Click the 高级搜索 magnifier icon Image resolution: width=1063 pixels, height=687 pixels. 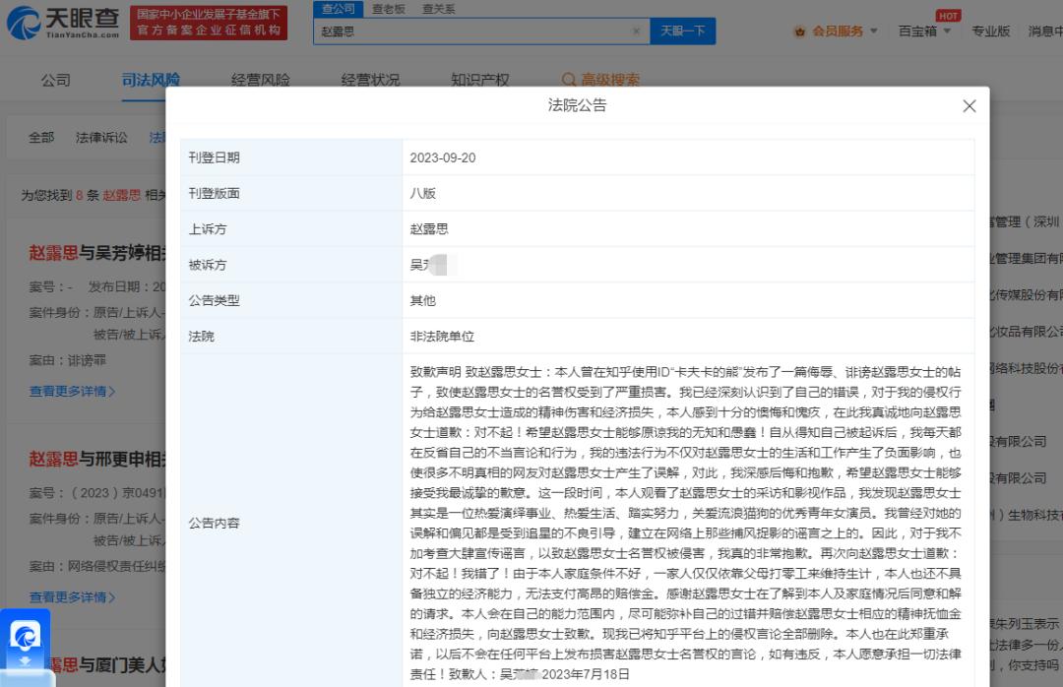[569, 80]
